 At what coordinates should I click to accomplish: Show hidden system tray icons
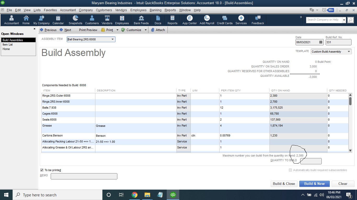(303, 195)
